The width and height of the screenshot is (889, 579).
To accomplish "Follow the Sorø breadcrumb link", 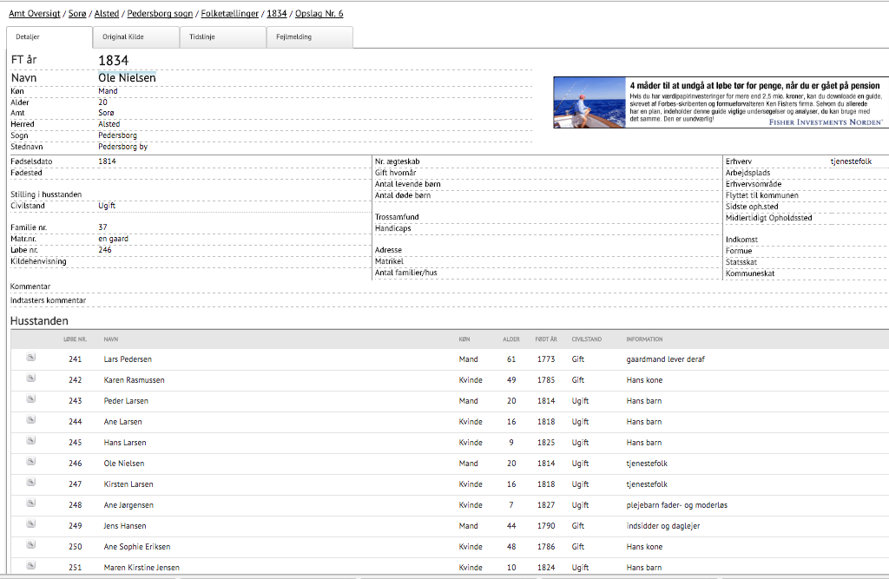I will coord(77,14).
